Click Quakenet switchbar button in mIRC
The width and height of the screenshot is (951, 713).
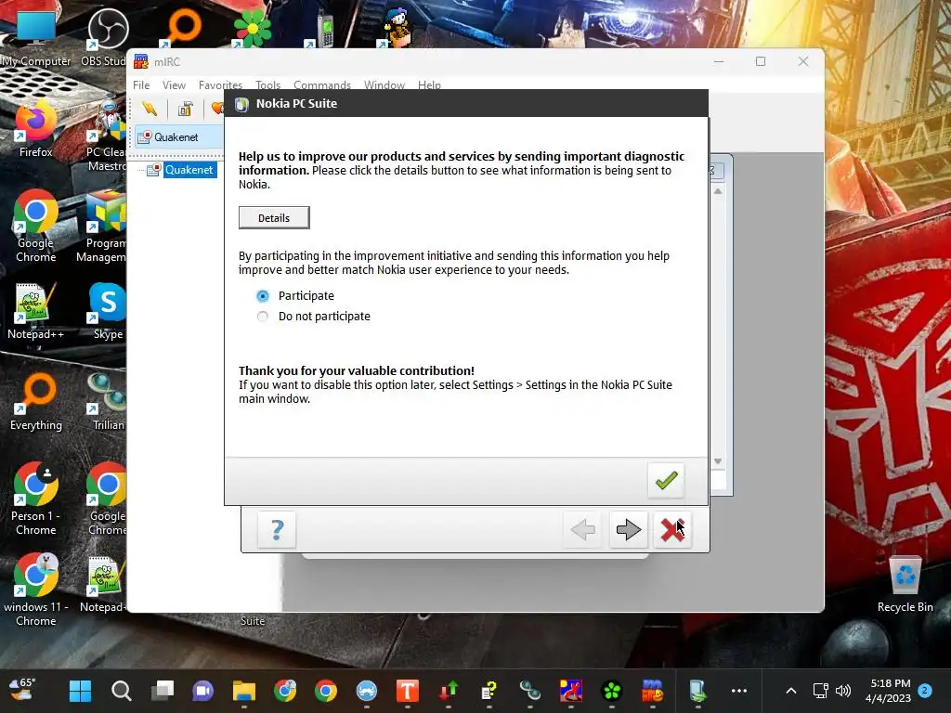179,137
